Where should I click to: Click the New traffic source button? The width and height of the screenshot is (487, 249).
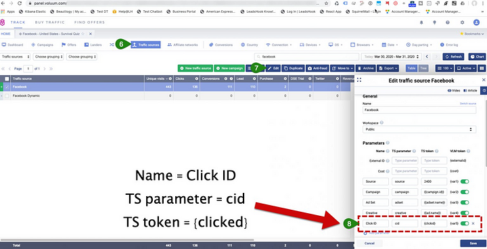[195, 68]
